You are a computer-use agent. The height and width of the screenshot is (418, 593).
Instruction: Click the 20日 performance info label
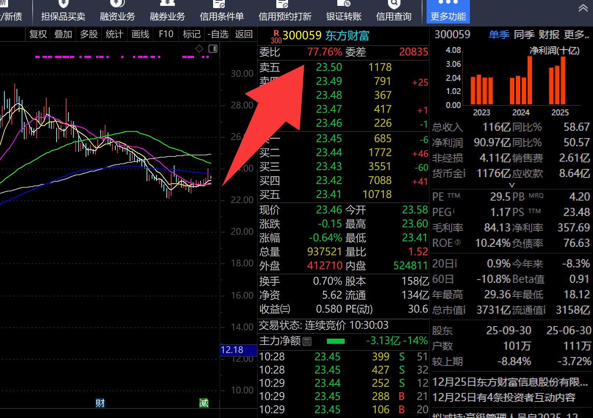tap(445, 264)
